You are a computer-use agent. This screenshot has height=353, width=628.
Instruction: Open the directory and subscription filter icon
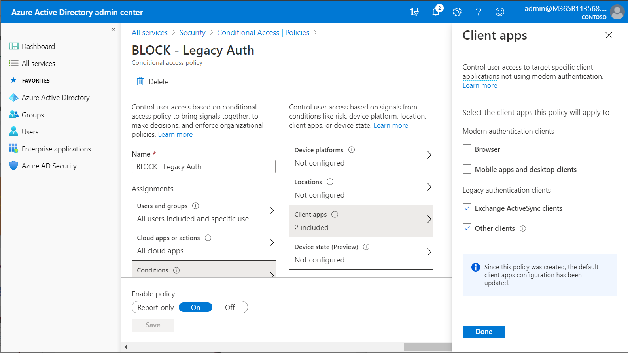pyautogui.click(x=414, y=12)
